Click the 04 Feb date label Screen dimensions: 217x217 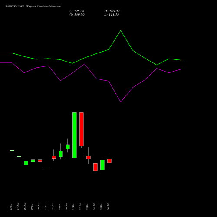click(94, 207)
